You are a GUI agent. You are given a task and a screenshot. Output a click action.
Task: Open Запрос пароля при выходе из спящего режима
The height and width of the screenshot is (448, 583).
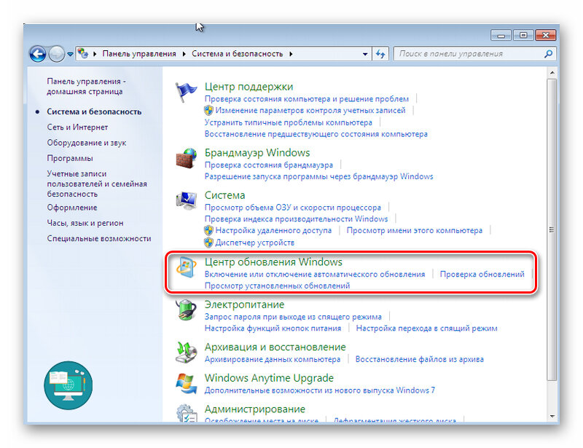[293, 317]
